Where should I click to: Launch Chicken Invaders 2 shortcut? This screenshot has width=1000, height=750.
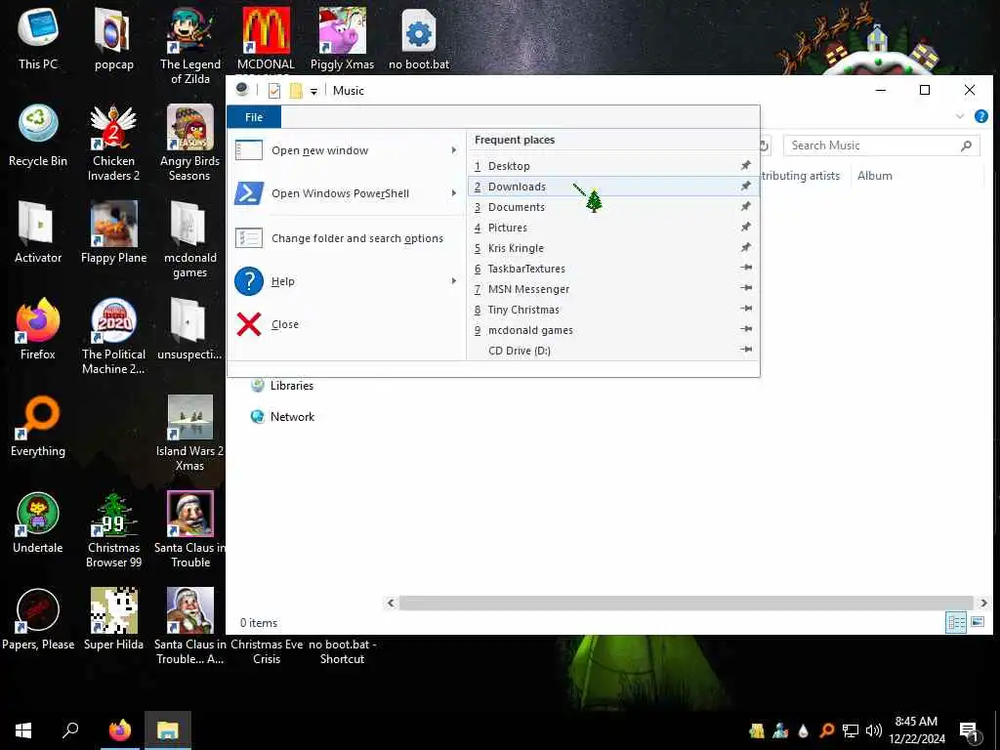[x=113, y=143]
